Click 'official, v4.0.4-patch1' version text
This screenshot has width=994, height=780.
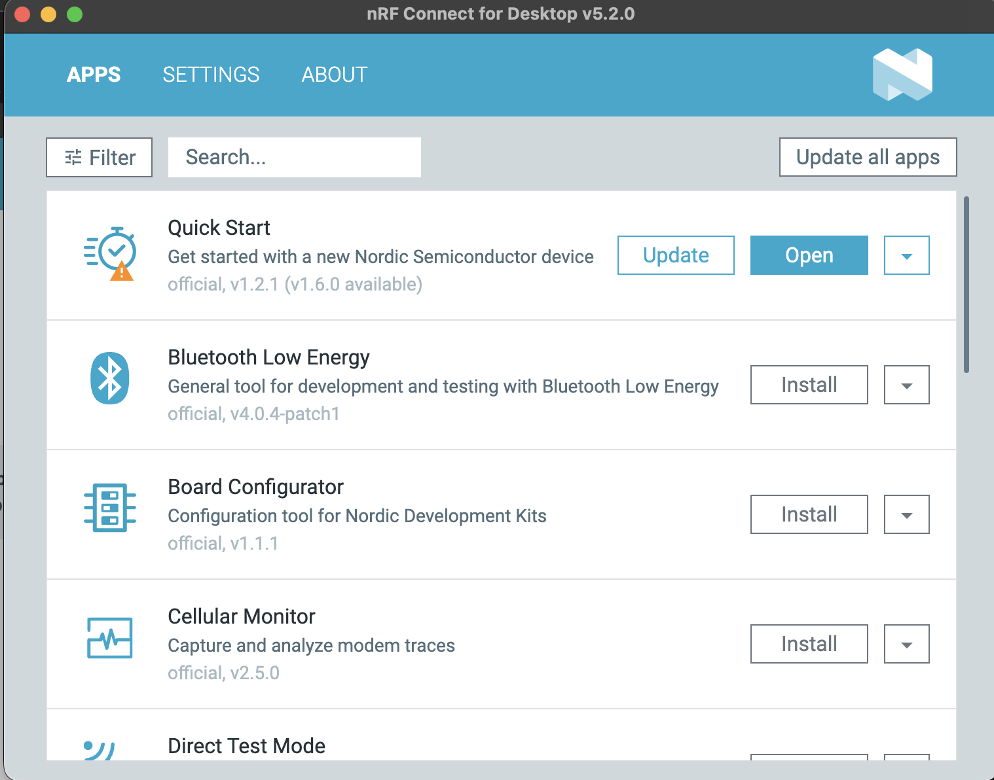[254, 414]
